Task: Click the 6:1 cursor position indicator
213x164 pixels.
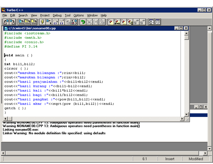Action: pos(145,159)
